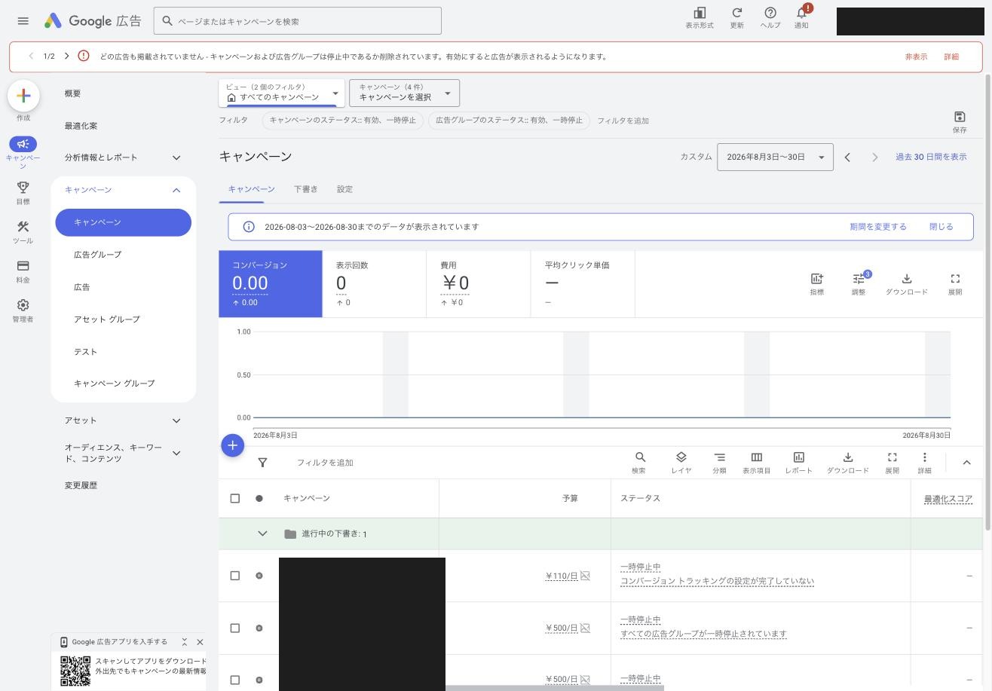Tick checkbox of row with すべての広告グループが一時停止されています
The height and width of the screenshot is (691, 992).
(x=235, y=628)
